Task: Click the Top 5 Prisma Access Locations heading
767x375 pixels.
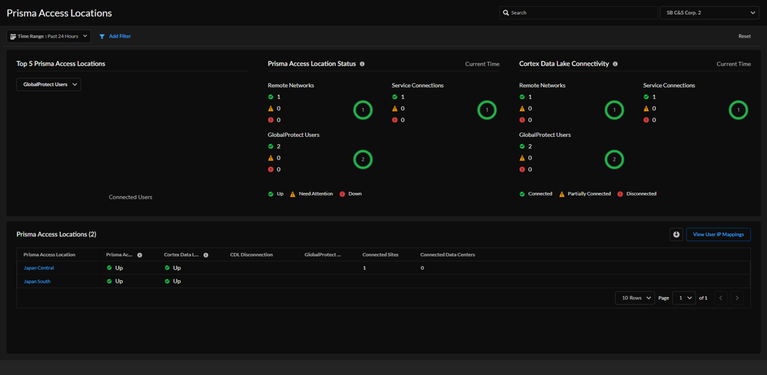Action: (61, 64)
